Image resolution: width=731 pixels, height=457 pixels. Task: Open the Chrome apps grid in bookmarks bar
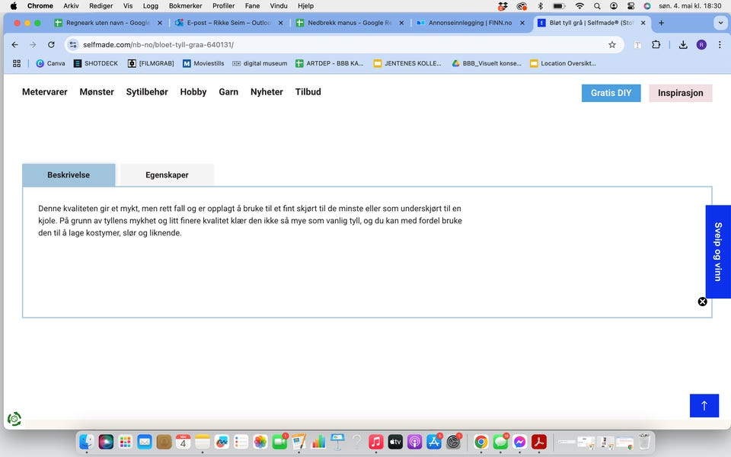(x=17, y=63)
